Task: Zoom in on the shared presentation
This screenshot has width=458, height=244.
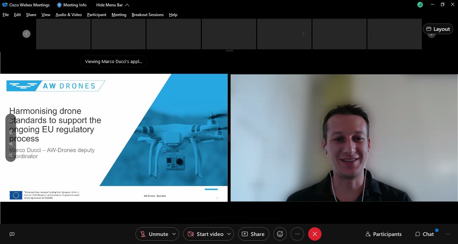Action: click(x=11, y=144)
